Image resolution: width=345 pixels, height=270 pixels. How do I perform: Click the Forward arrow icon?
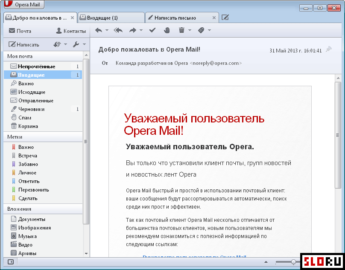point(133,30)
